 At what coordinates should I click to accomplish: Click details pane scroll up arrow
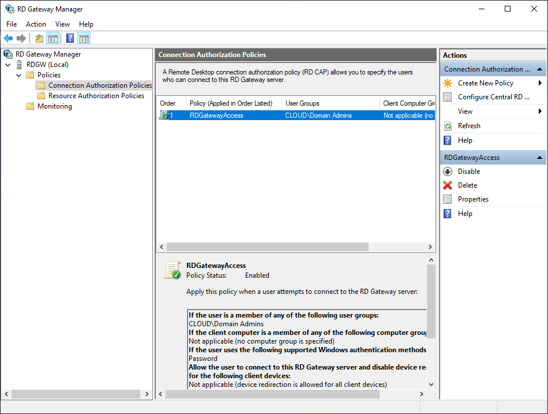point(431,260)
